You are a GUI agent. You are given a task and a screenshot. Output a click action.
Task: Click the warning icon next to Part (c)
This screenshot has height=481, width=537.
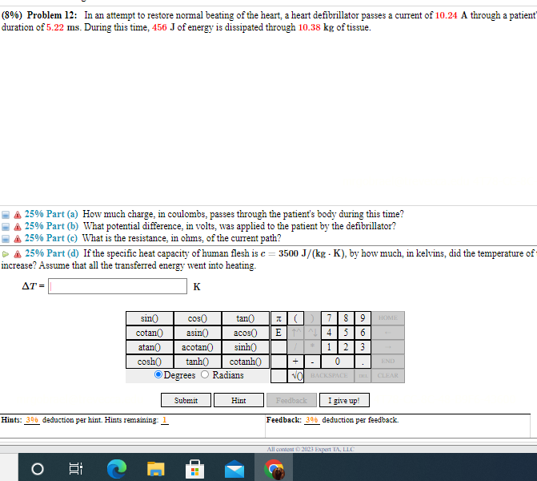pyautogui.click(x=18, y=239)
